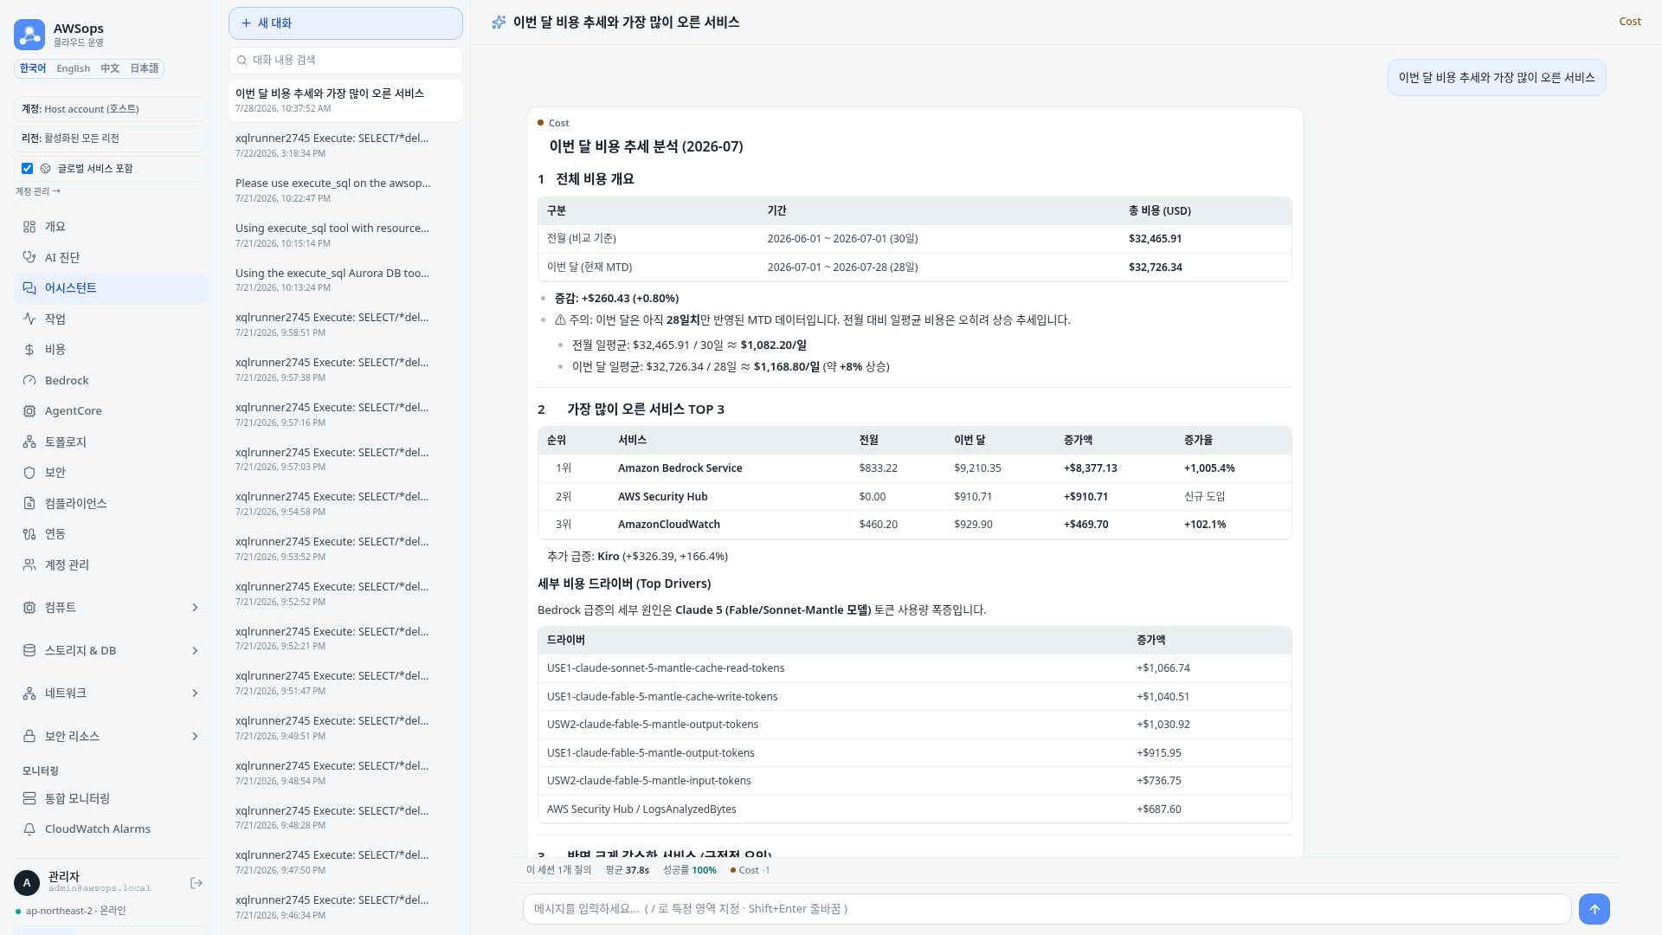Click the plus icon in 새 대화
The image size is (1662, 935).
tap(247, 23)
